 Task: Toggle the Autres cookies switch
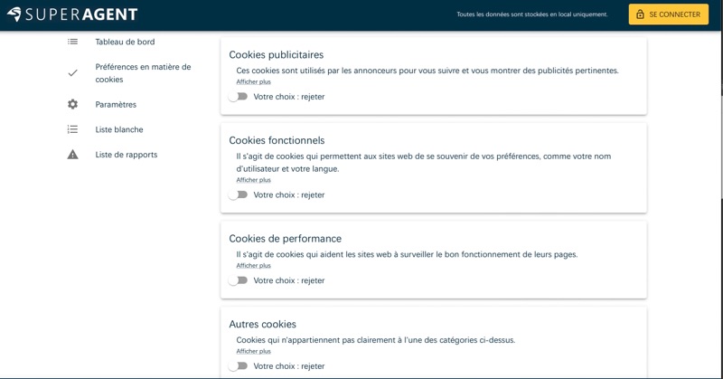[x=238, y=366]
